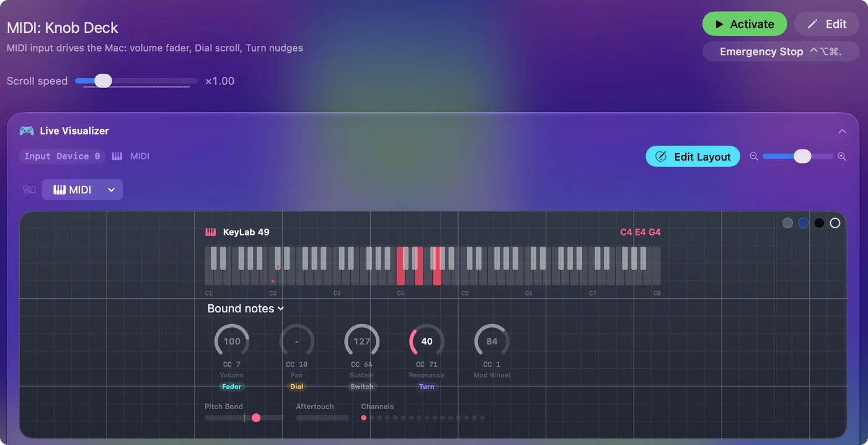Click the pink keyboard icon beside KeyLab 49
Image resolution: width=868 pixels, height=445 pixels.
[x=211, y=232]
